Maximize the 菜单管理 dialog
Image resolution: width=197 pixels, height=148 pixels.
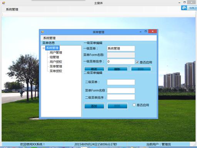click(146, 31)
